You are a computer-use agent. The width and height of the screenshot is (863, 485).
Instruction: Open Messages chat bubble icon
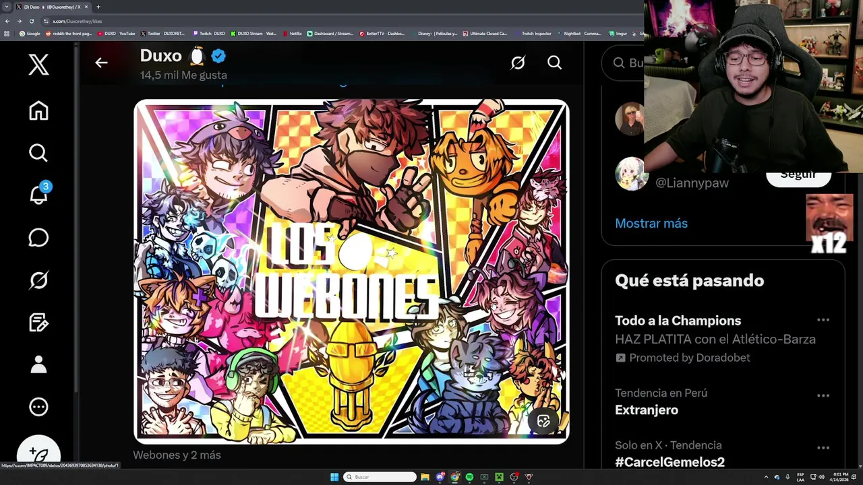pos(38,238)
